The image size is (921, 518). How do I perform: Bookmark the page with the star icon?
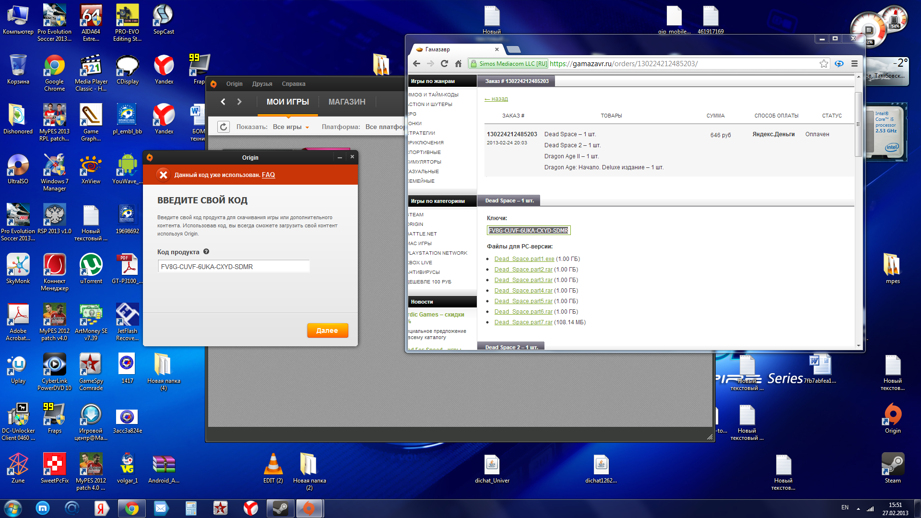coord(824,64)
